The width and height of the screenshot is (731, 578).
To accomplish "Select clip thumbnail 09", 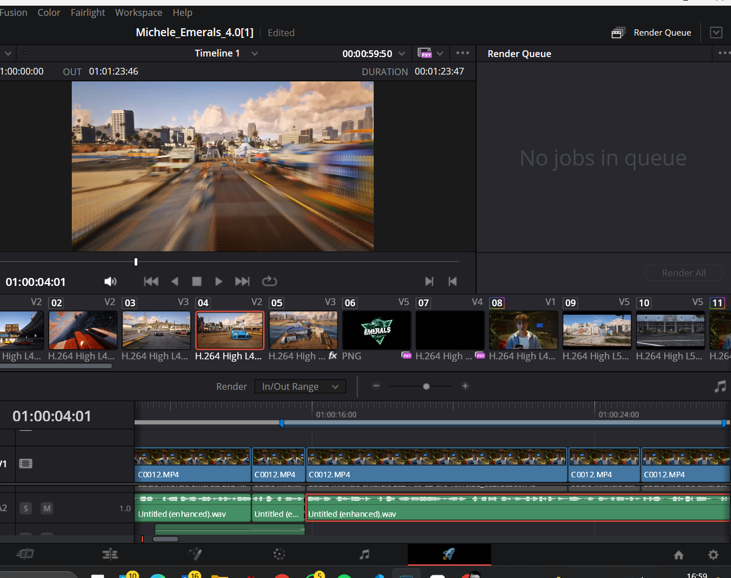I will (x=597, y=330).
